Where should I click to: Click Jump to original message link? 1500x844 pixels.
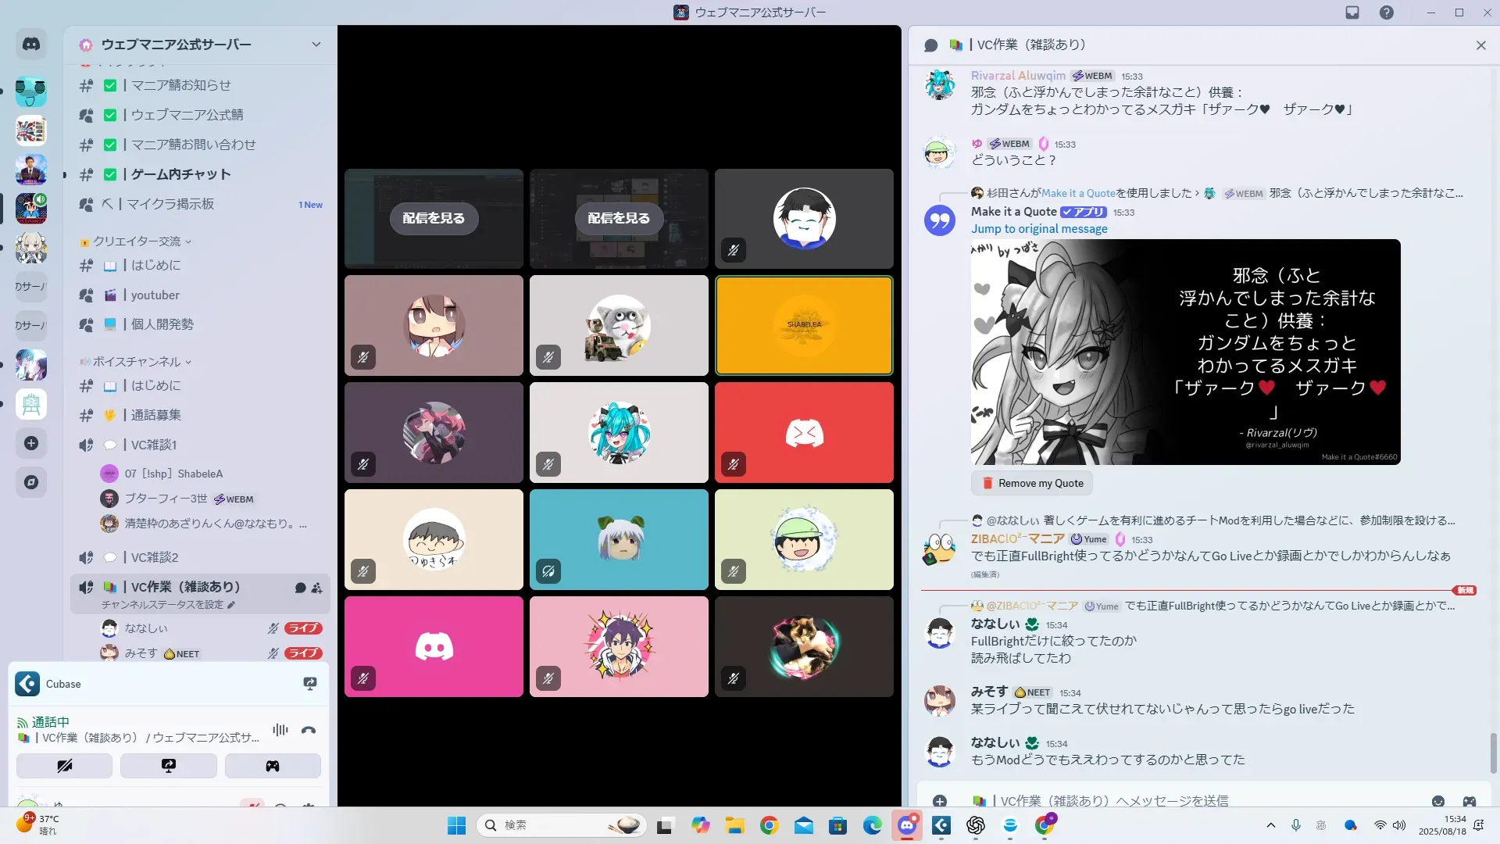click(1039, 229)
